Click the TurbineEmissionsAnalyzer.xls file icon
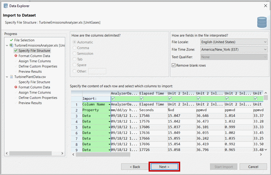Viewport: 271px width, 175px height. pyautogui.click(x=11, y=45)
